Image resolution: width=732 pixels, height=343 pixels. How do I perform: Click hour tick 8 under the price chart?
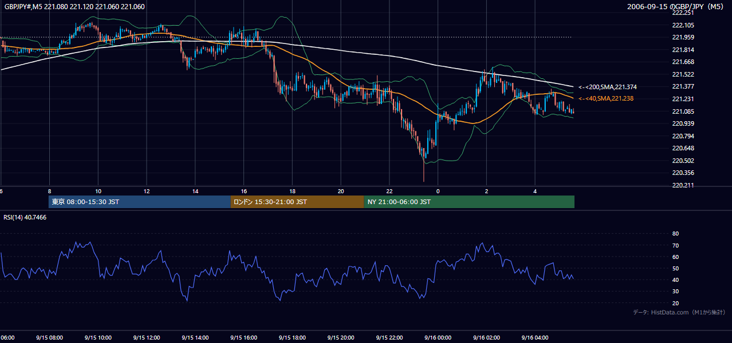pyautogui.click(x=50, y=191)
